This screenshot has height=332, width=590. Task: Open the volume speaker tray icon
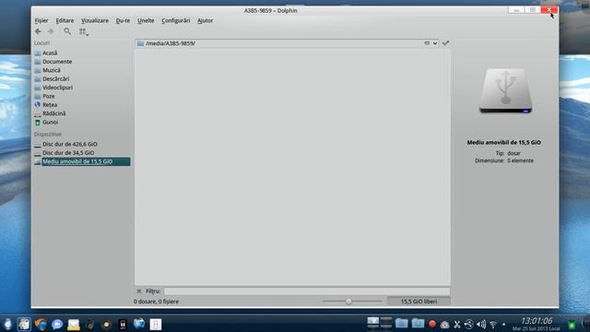pyautogui.click(x=481, y=324)
